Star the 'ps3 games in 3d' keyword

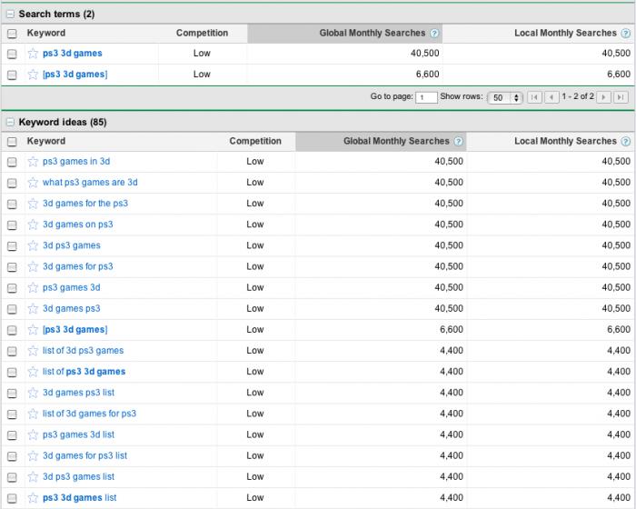(33, 162)
